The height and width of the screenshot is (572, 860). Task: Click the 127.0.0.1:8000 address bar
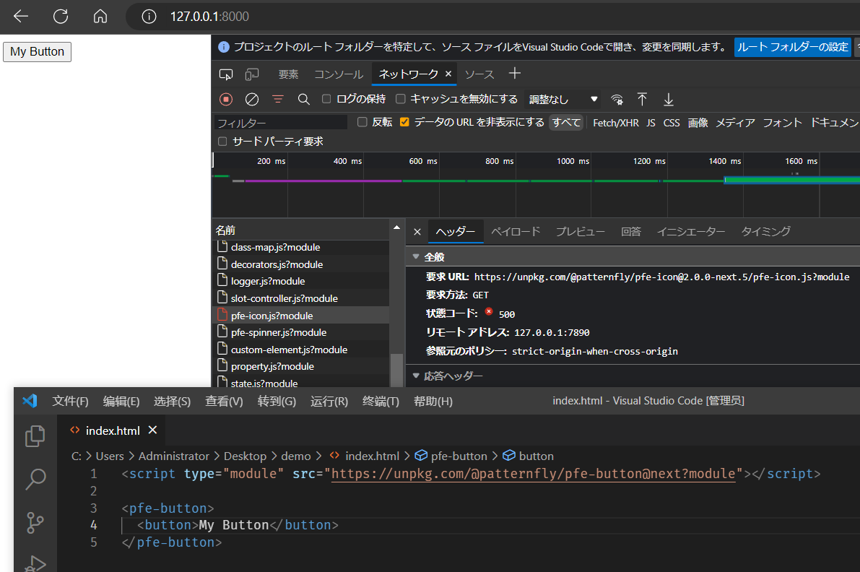click(209, 17)
